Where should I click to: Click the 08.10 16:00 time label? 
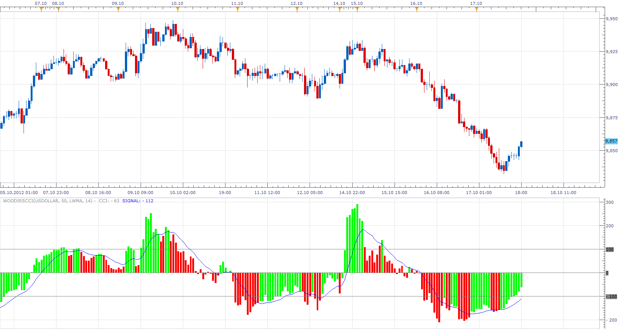tap(98, 193)
